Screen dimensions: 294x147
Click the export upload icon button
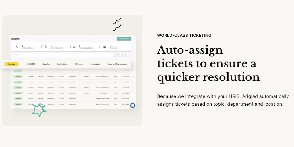[123, 55]
